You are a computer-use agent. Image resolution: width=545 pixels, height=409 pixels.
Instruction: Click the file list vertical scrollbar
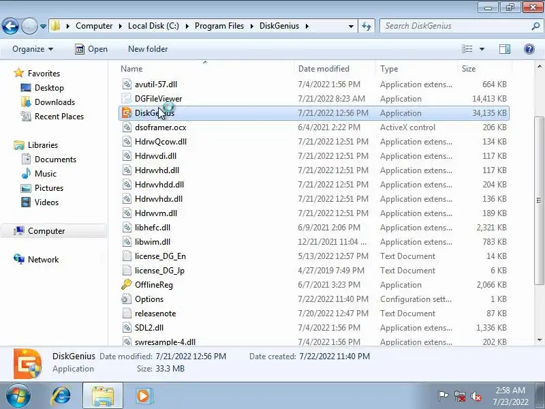tap(539, 200)
